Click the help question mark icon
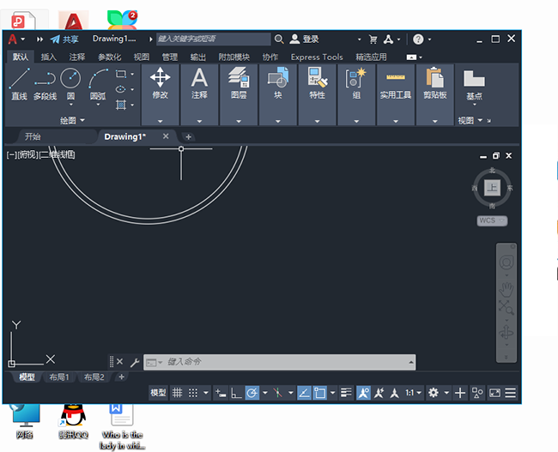The width and height of the screenshot is (558, 452). (418, 39)
